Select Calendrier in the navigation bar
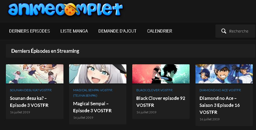The image size is (256, 130). (x=159, y=31)
